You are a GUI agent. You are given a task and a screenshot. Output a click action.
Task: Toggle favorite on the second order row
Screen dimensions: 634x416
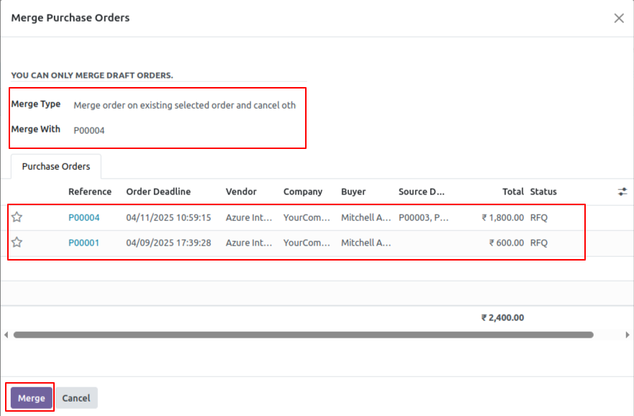(x=16, y=243)
